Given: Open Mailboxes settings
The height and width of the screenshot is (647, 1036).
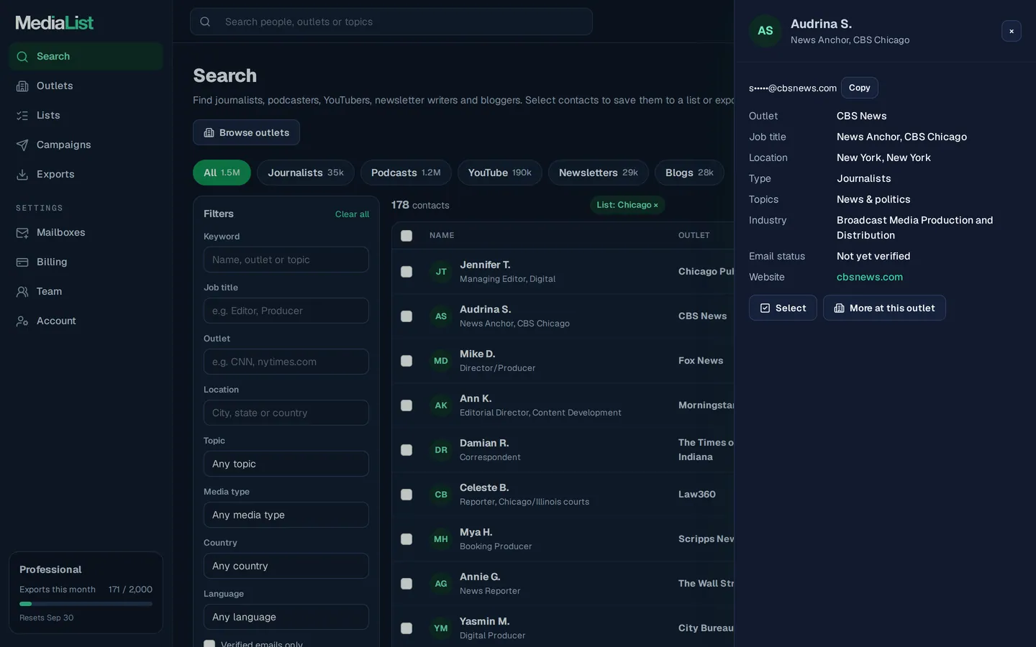Looking at the screenshot, I should coord(86,232).
